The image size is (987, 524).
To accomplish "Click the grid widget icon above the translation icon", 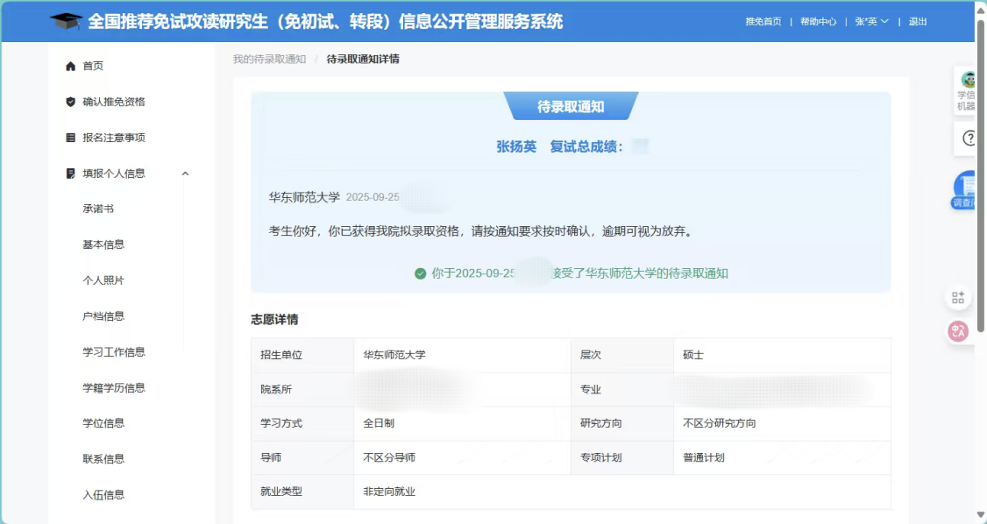I will coord(958,296).
